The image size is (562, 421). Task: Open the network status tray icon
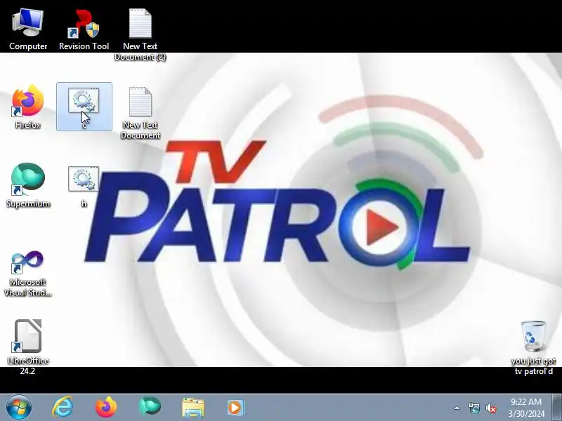tap(473, 408)
